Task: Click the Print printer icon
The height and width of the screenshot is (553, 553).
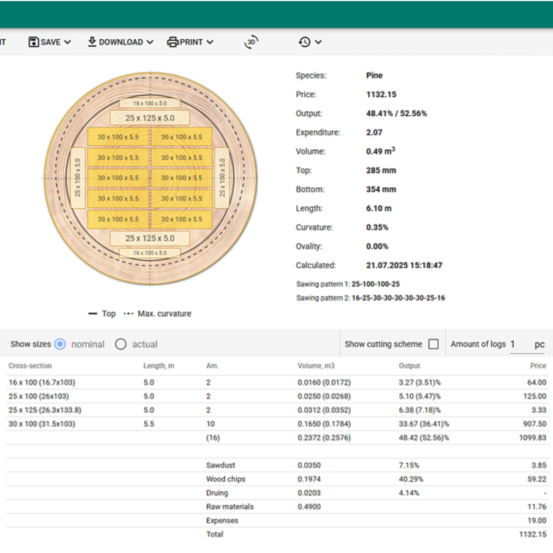Action: coord(173,42)
